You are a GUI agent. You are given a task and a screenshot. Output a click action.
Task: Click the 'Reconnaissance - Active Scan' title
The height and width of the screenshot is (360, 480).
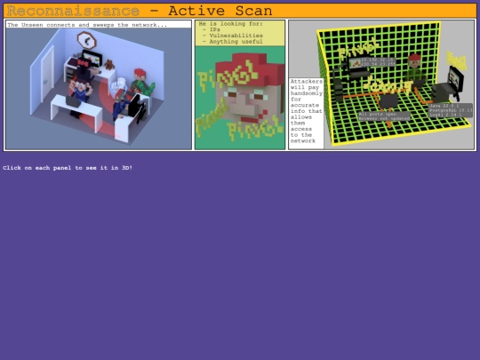pos(140,11)
